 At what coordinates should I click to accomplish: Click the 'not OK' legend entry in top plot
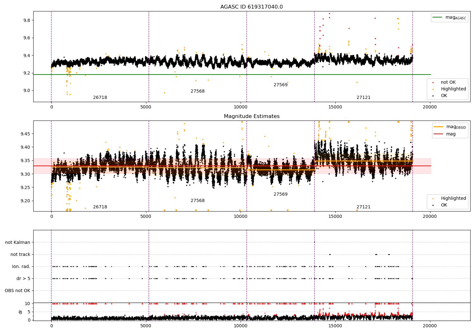(x=448, y=82)
